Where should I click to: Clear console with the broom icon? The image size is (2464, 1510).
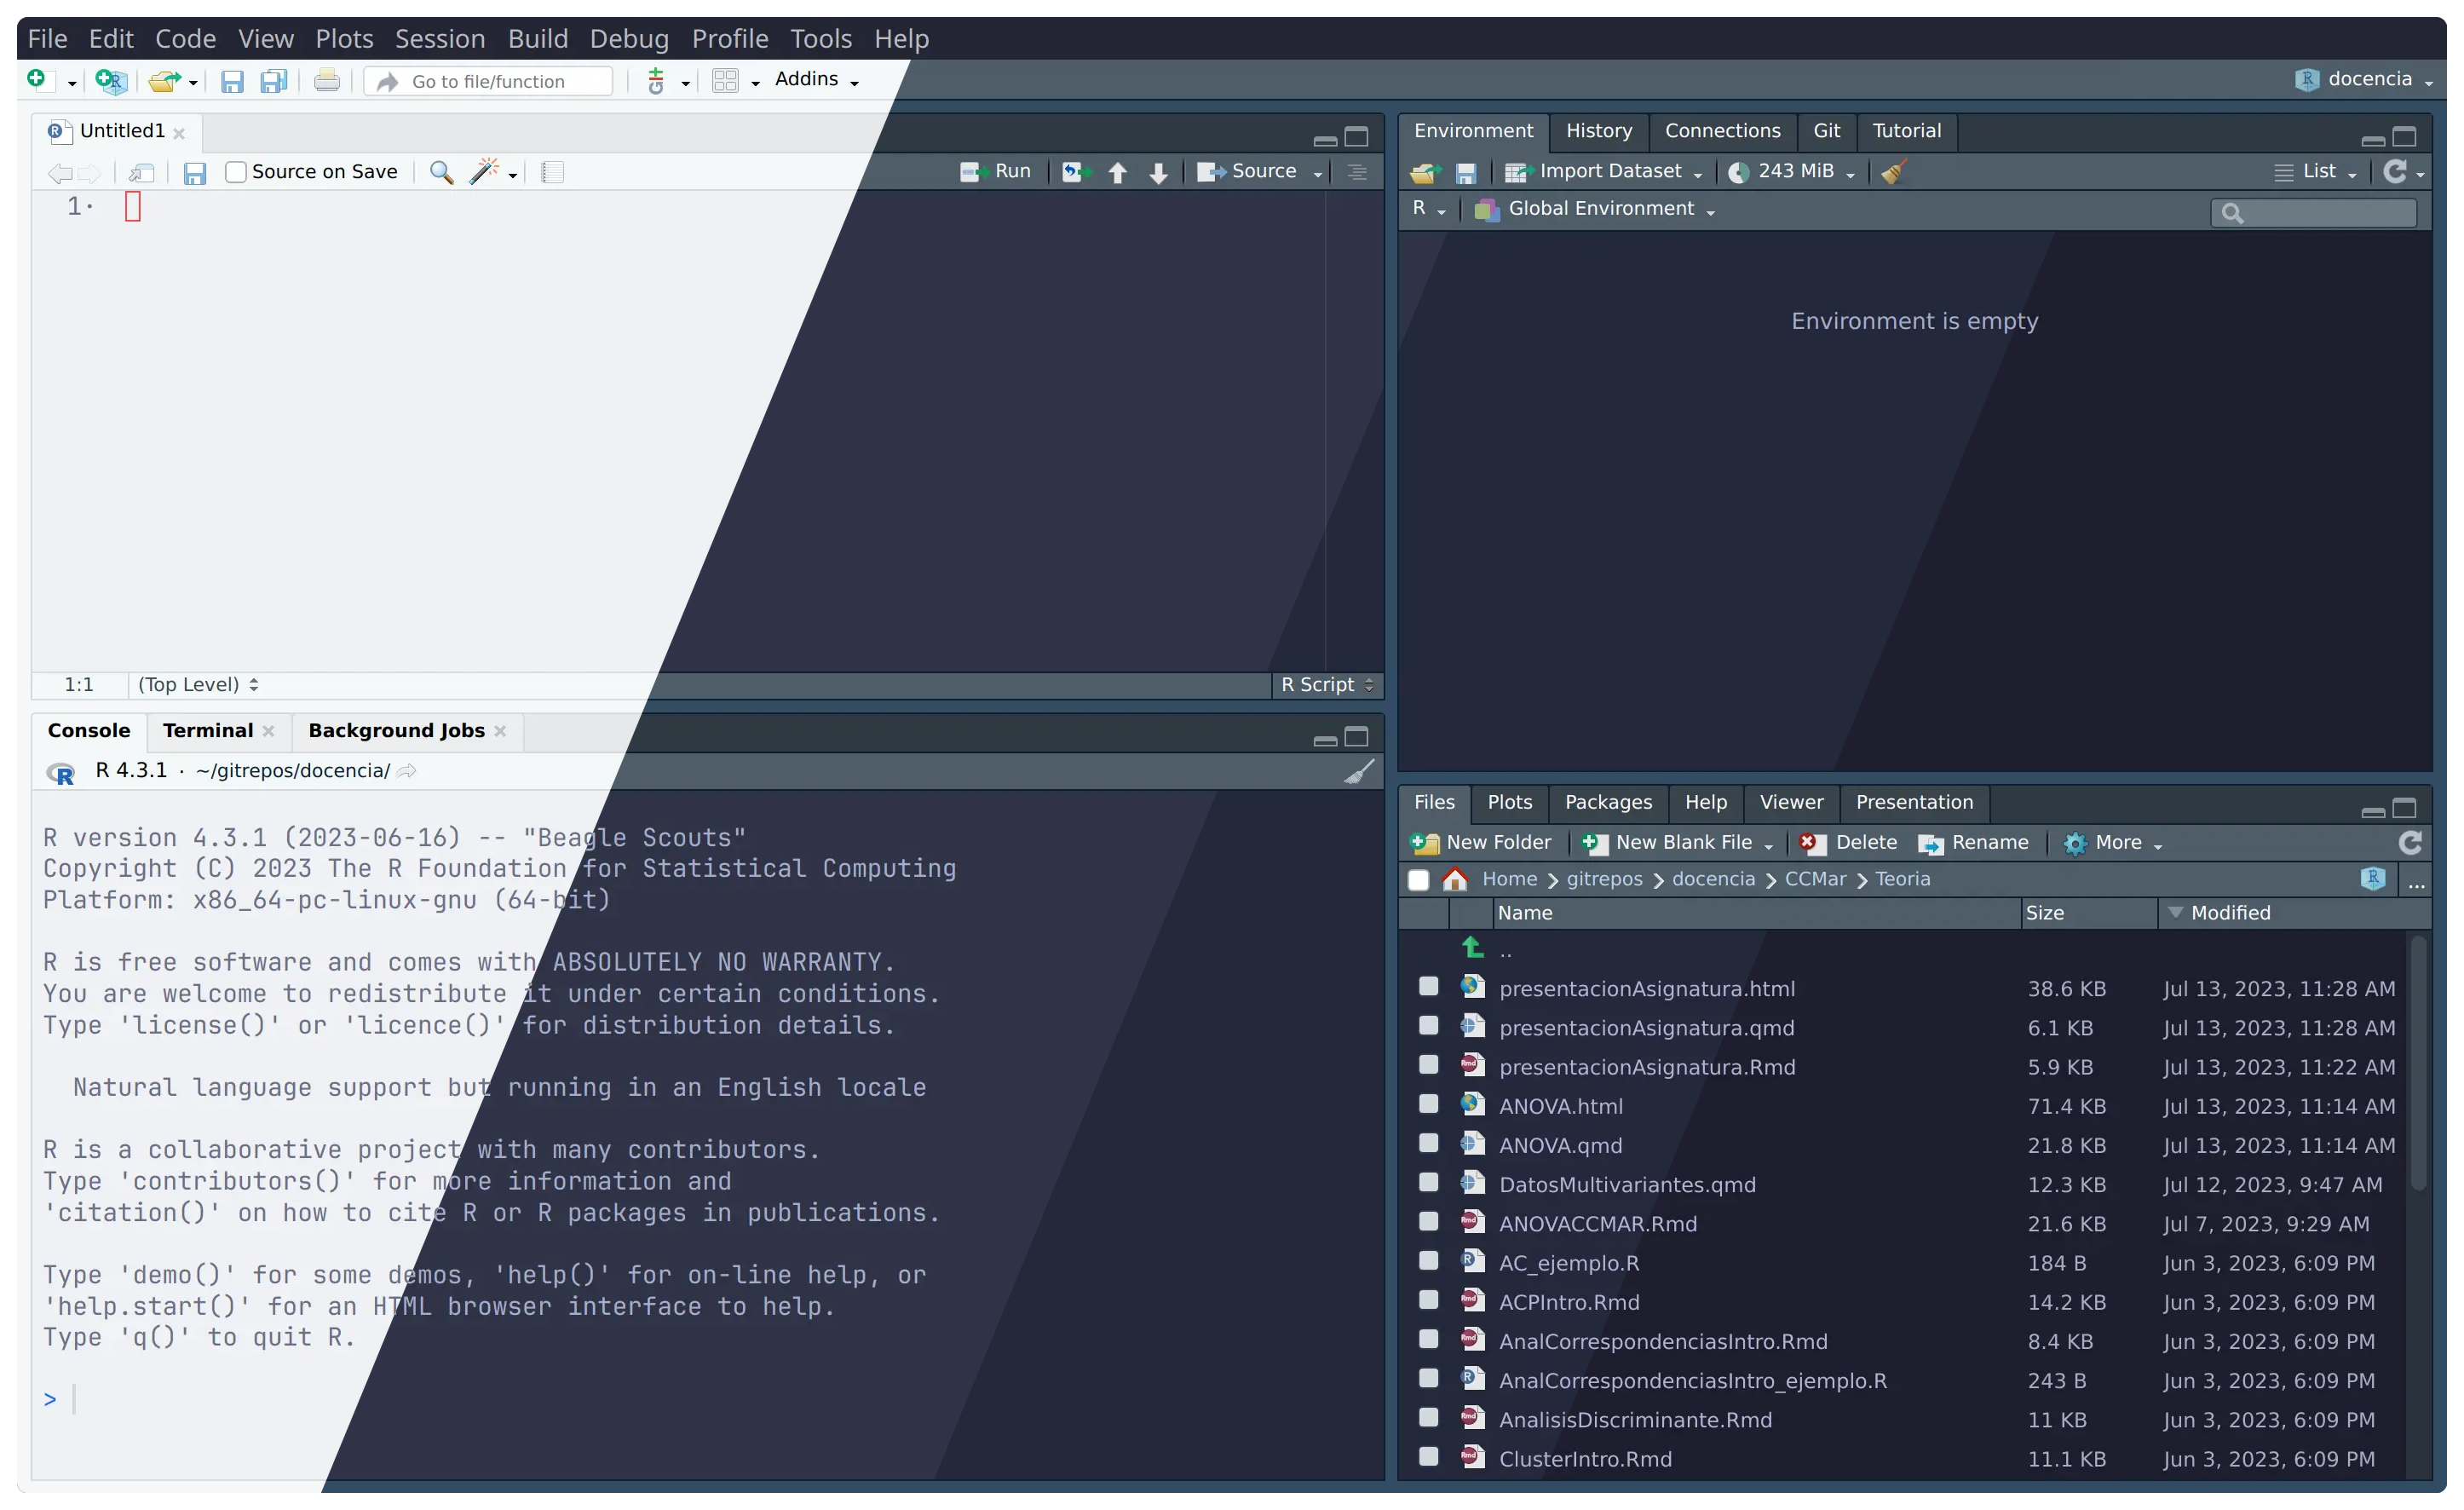(1359, 771)
